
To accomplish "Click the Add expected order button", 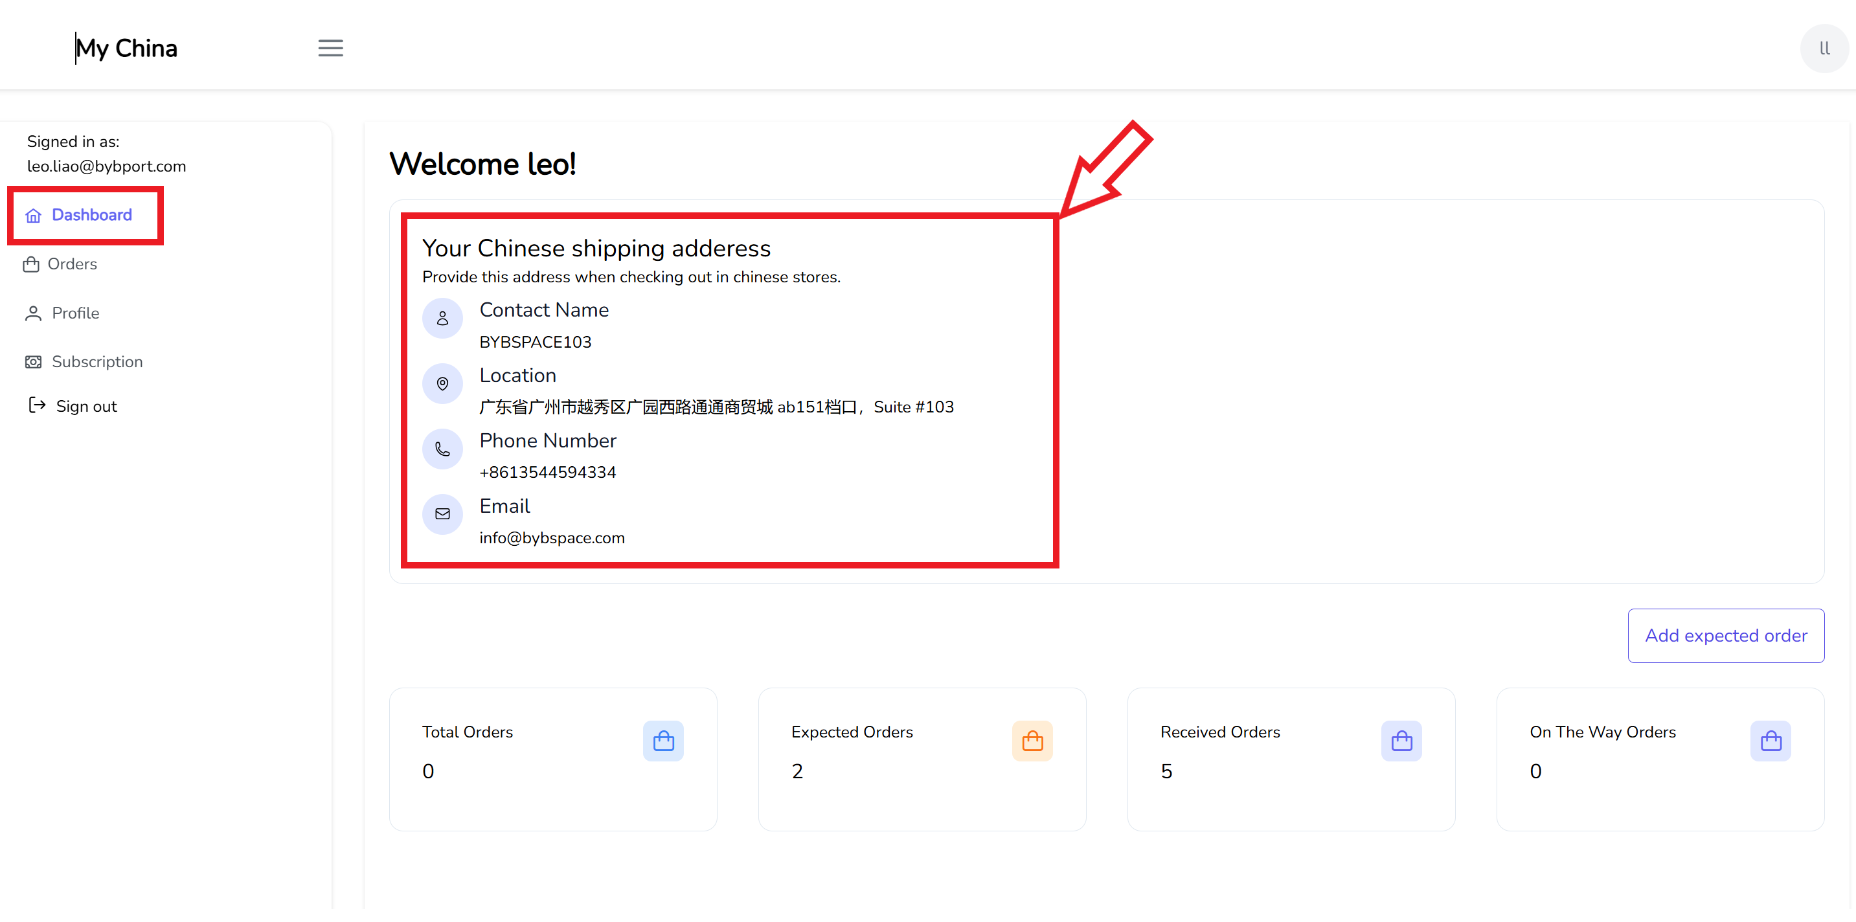I will [1726, 635].
